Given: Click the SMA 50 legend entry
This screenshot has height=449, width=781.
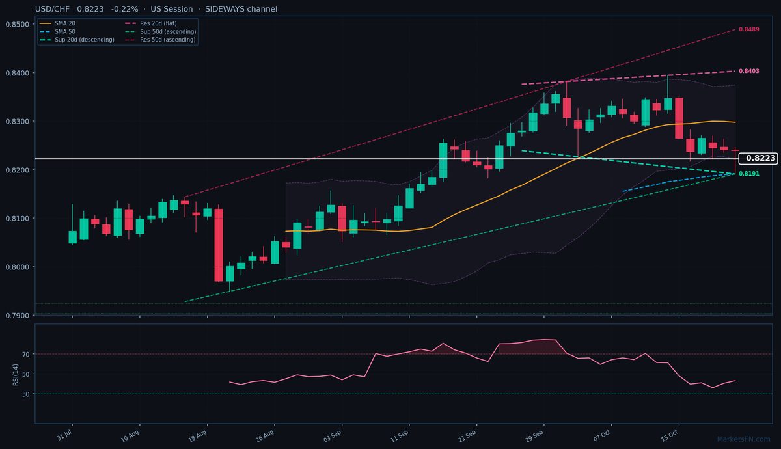Looking at the screenshot, I should pyautogui.click(x=57, y=31).
